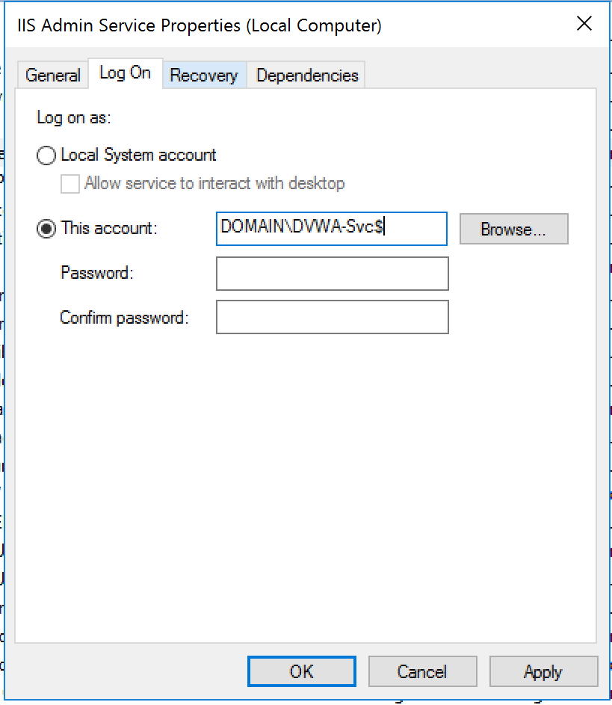Click the Browse... button
The image size is (612, 705).
point(513,229)
